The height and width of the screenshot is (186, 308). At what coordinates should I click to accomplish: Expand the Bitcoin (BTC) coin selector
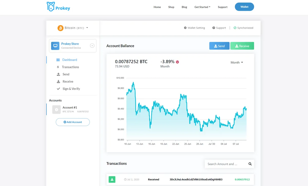(87, 28)
